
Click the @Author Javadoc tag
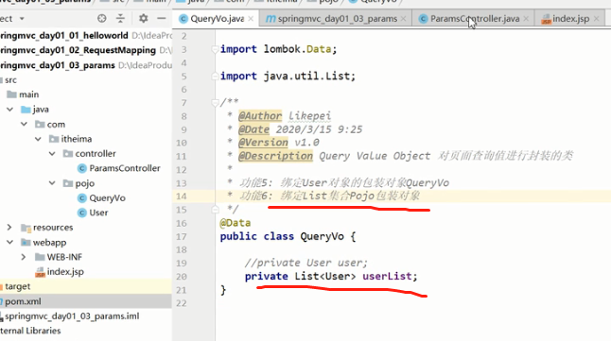pos(260,116)
